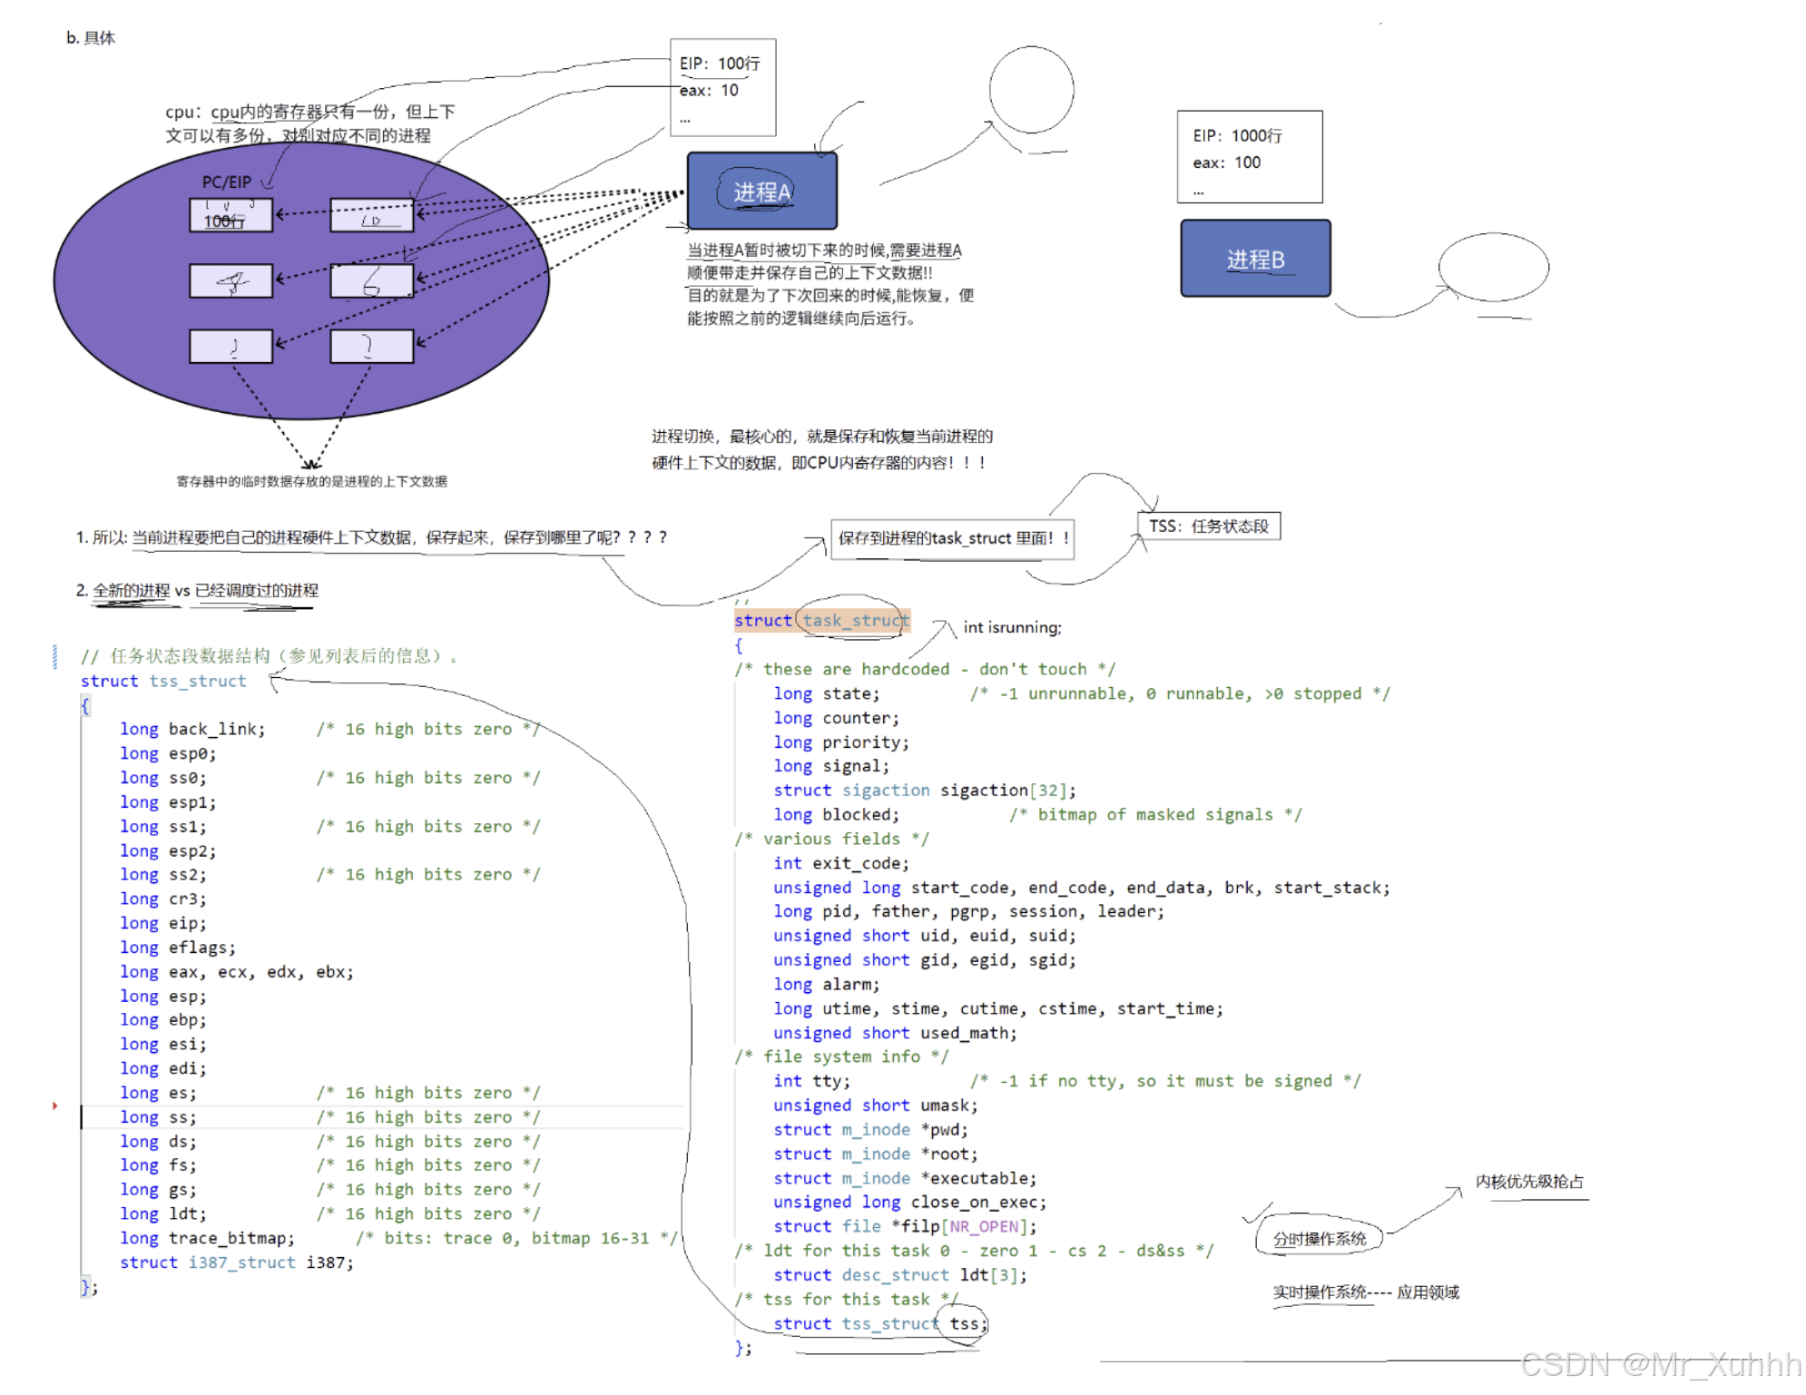
Task: Click the line 'long signal;'
Action: pyautogui.click(x=831, y=766)
